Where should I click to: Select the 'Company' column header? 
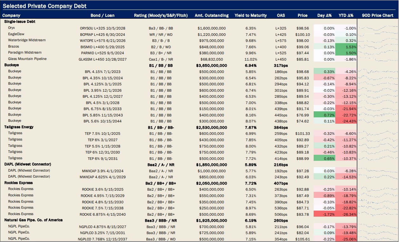tap(11, 15)
